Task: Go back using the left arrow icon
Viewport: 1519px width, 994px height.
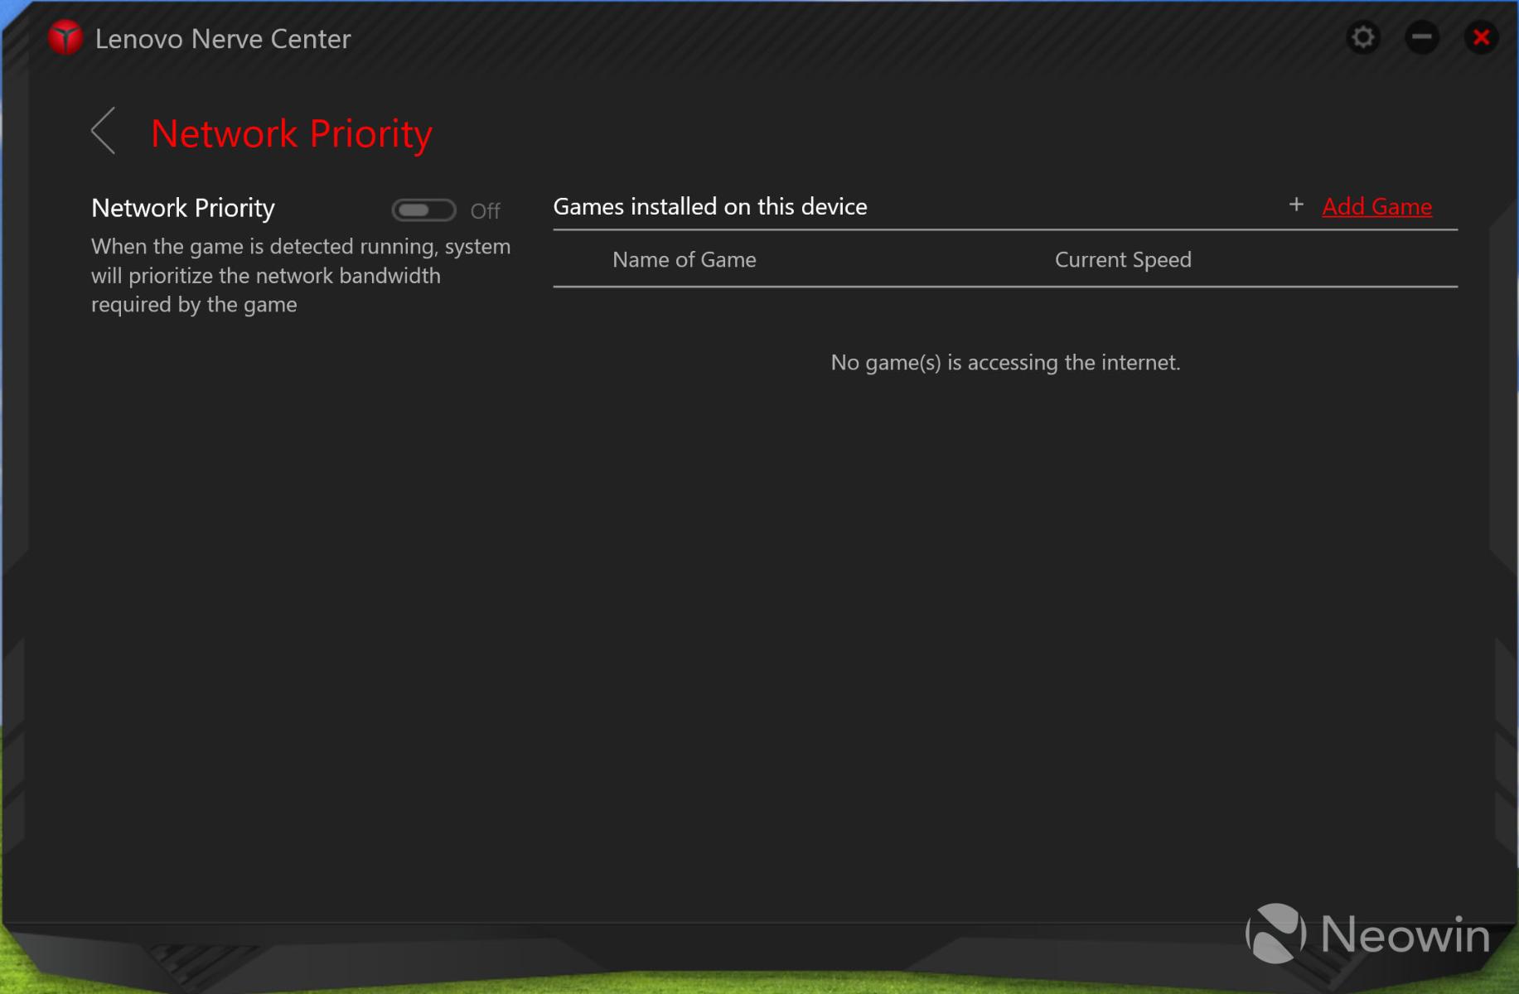Action: [103, 131]
